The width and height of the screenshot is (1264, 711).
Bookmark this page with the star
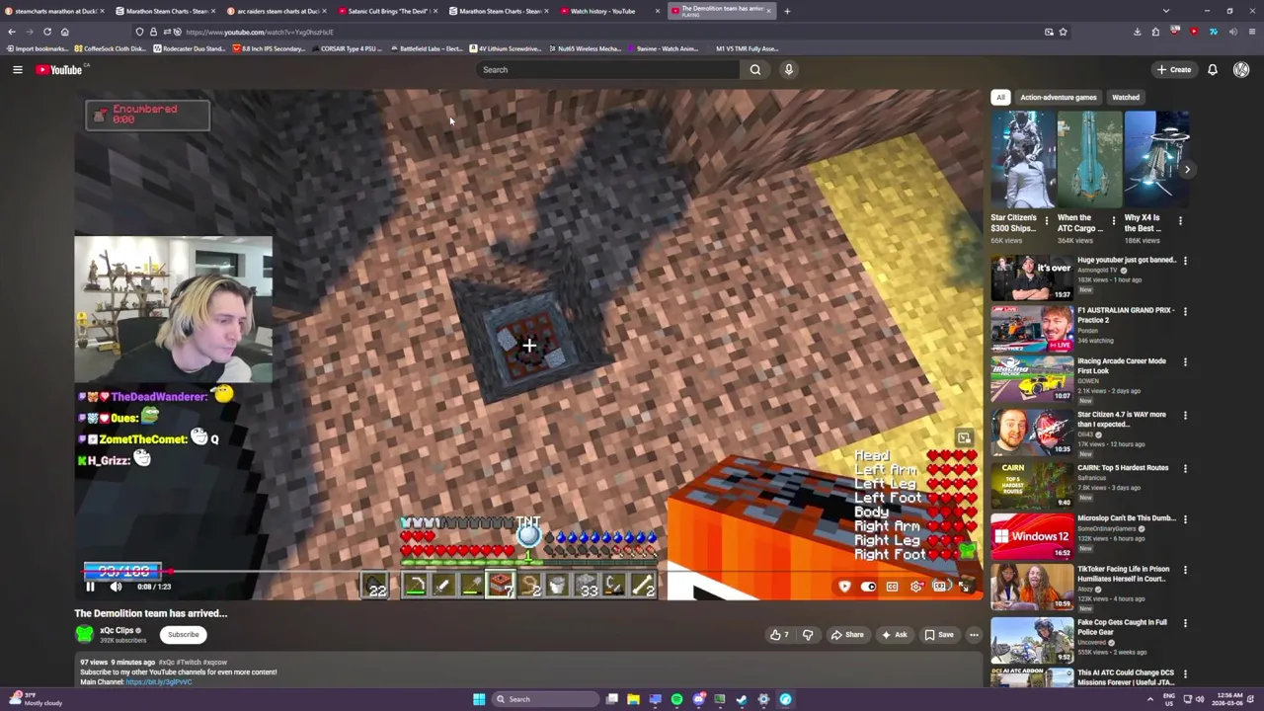coord(1064,32)
